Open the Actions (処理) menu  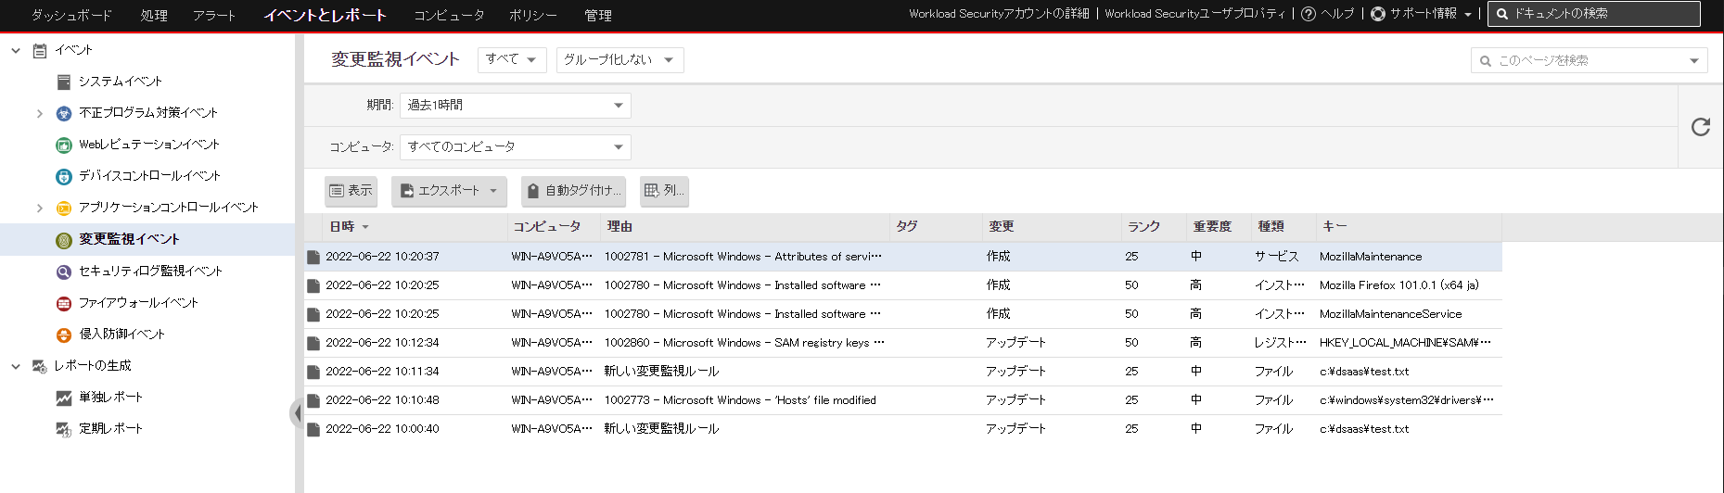coord(154,15)
